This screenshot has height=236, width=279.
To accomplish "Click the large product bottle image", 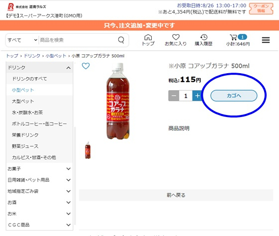I will coord(118,101).
